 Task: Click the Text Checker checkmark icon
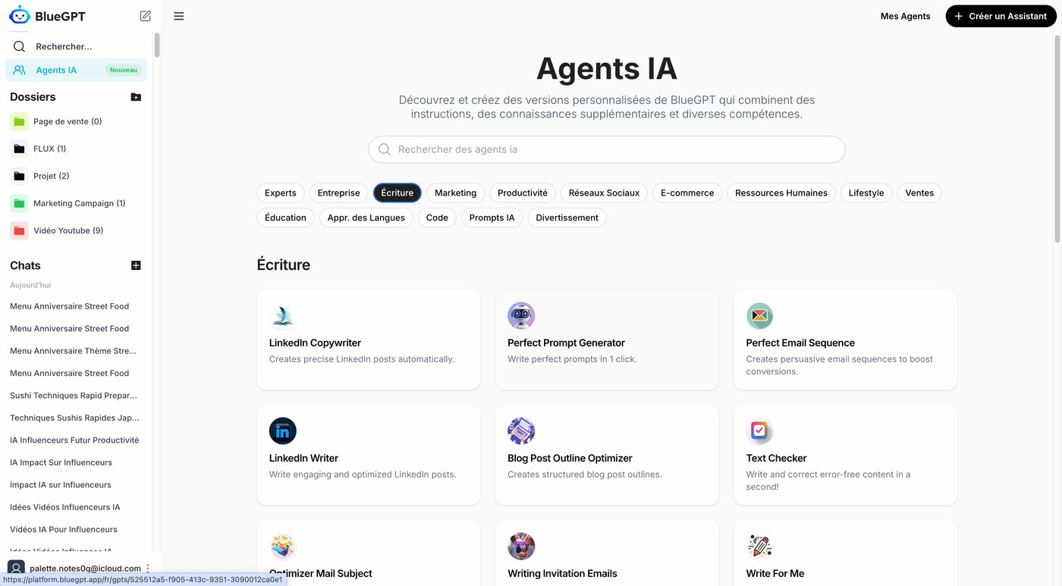(759, 431)
